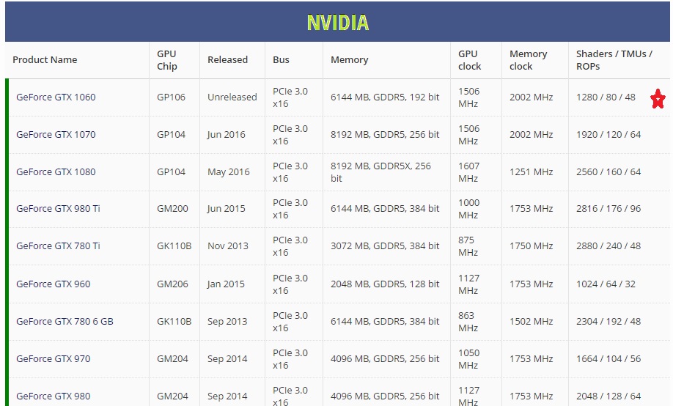Click the Memory clock column header

(x=529, y=60)
